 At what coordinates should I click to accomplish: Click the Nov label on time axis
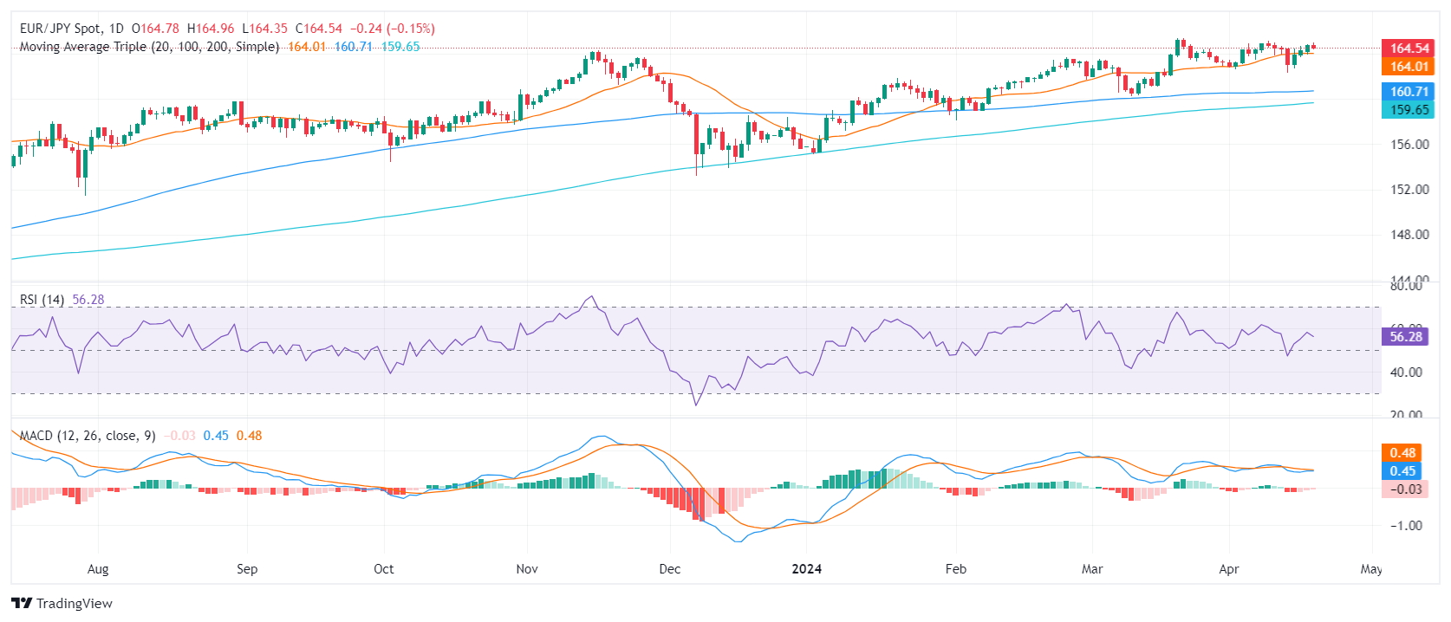pyautogui.click(x=527, y=569)
